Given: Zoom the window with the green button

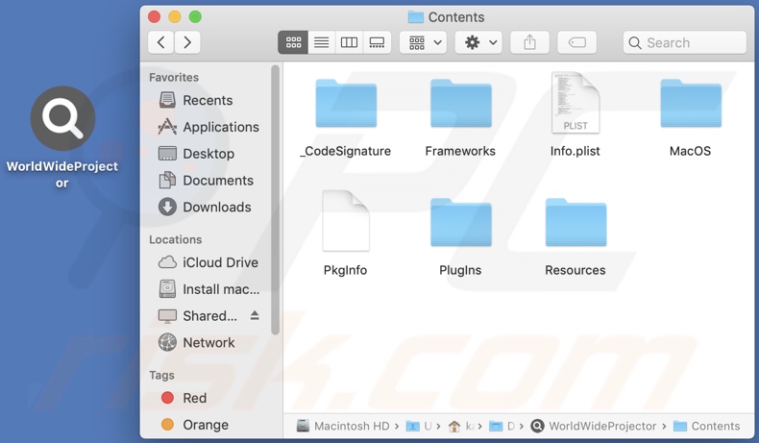Looking at the screenshot, I should [195, 17].
